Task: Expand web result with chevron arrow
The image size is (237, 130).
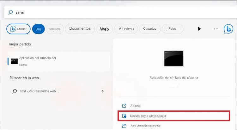Action: pos(102,91)
